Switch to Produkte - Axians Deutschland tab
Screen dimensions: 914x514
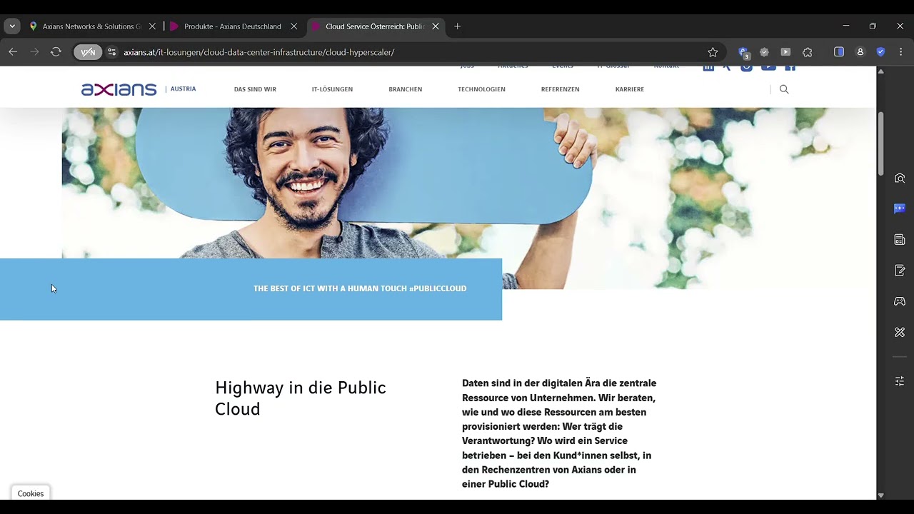233,26
